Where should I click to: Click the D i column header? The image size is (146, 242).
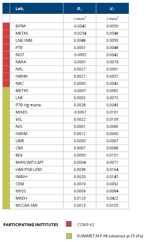[80, 8]
